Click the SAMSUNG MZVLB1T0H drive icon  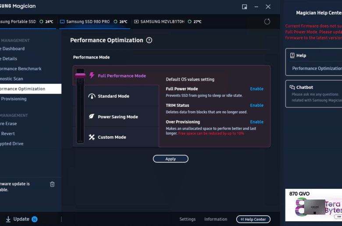point(136,21)
